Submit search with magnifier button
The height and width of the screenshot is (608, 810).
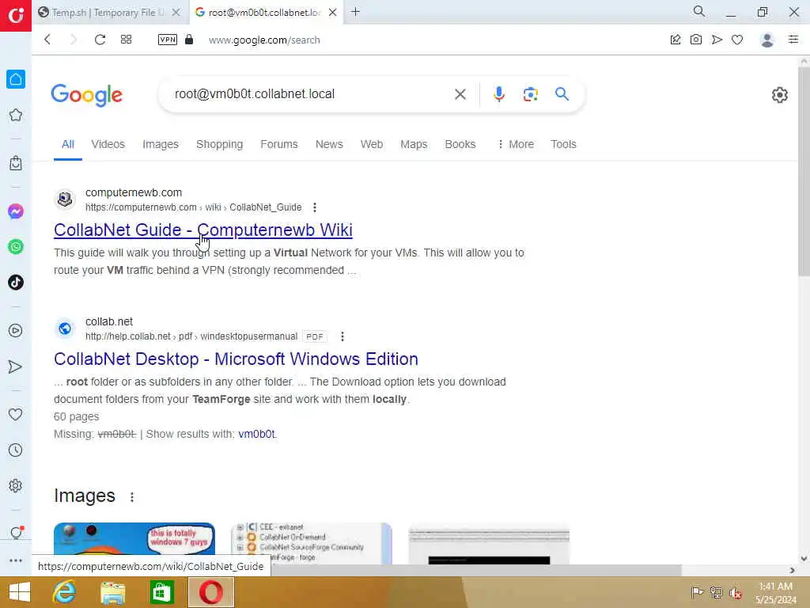[562, 94]
